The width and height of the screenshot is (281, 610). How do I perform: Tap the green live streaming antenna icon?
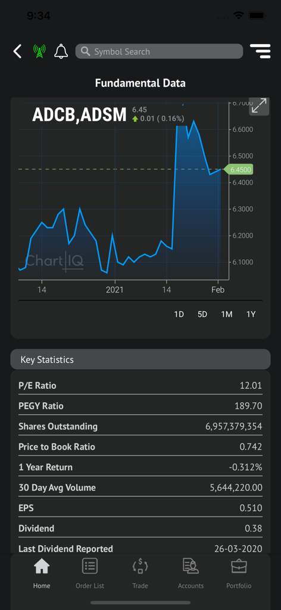click(x=39, y=51)
